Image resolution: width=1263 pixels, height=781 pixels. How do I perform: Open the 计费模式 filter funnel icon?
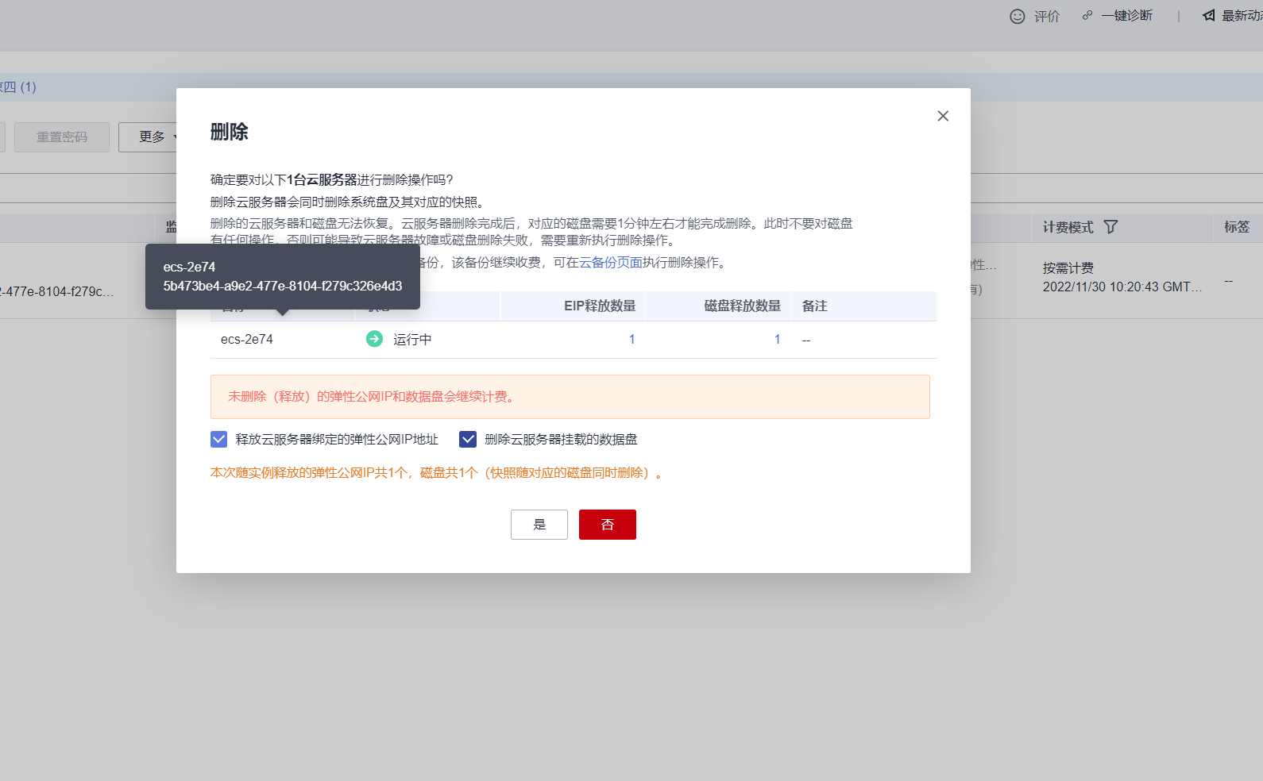(1110, 227)
